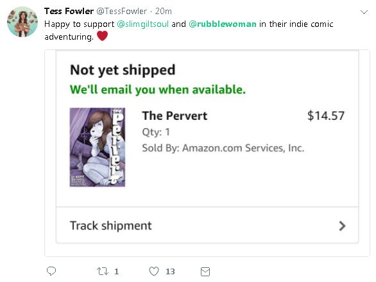Click the $14.57 price text

(x=326, y=116)
